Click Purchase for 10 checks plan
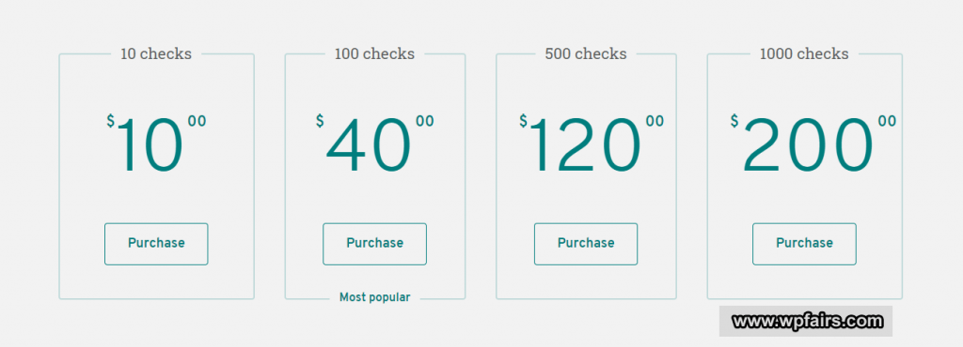Screen dimensions: 963x347 coord(156,244)
